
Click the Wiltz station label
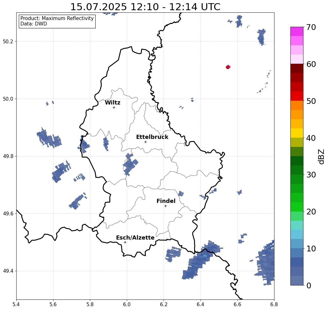coord(113,103)
